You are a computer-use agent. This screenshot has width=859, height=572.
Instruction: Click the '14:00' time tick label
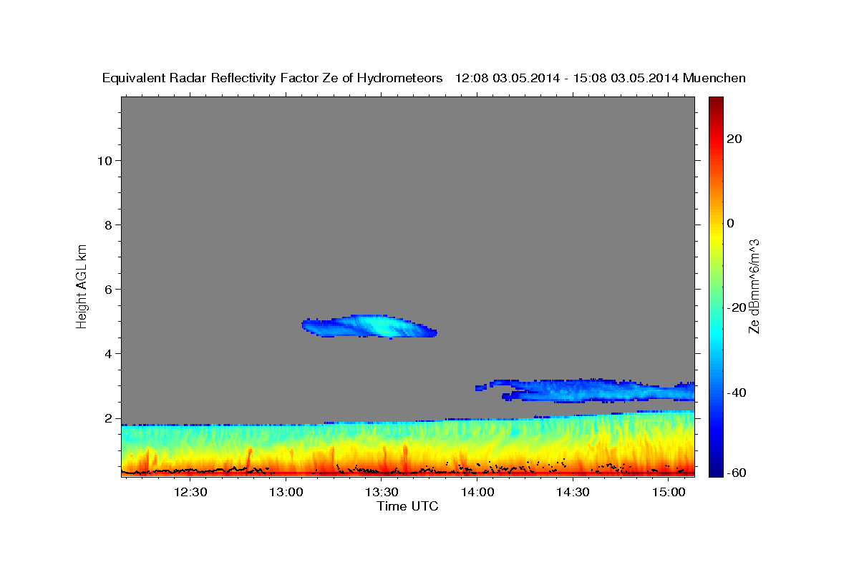click(477, 492)
